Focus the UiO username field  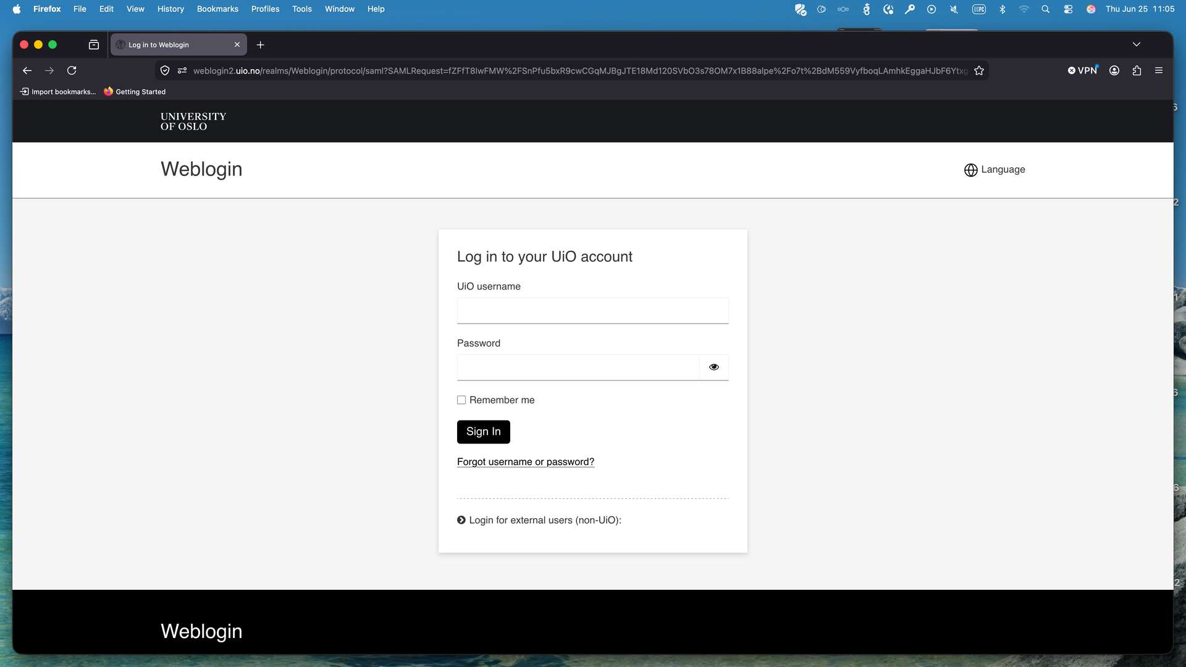[593, 311]
